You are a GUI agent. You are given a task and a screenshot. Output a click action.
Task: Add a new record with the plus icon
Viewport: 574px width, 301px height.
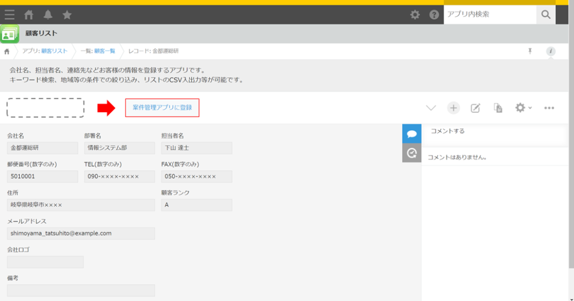[x=453, y=108]
